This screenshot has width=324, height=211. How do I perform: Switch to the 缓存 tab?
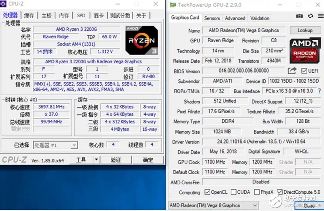29,15
